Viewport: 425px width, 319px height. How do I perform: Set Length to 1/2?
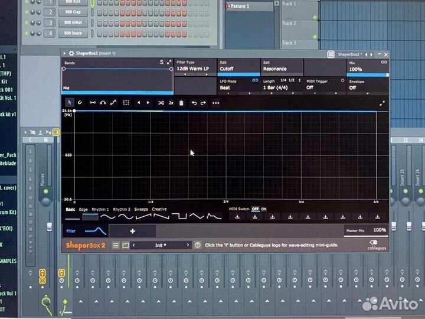(x=292, y=80)
